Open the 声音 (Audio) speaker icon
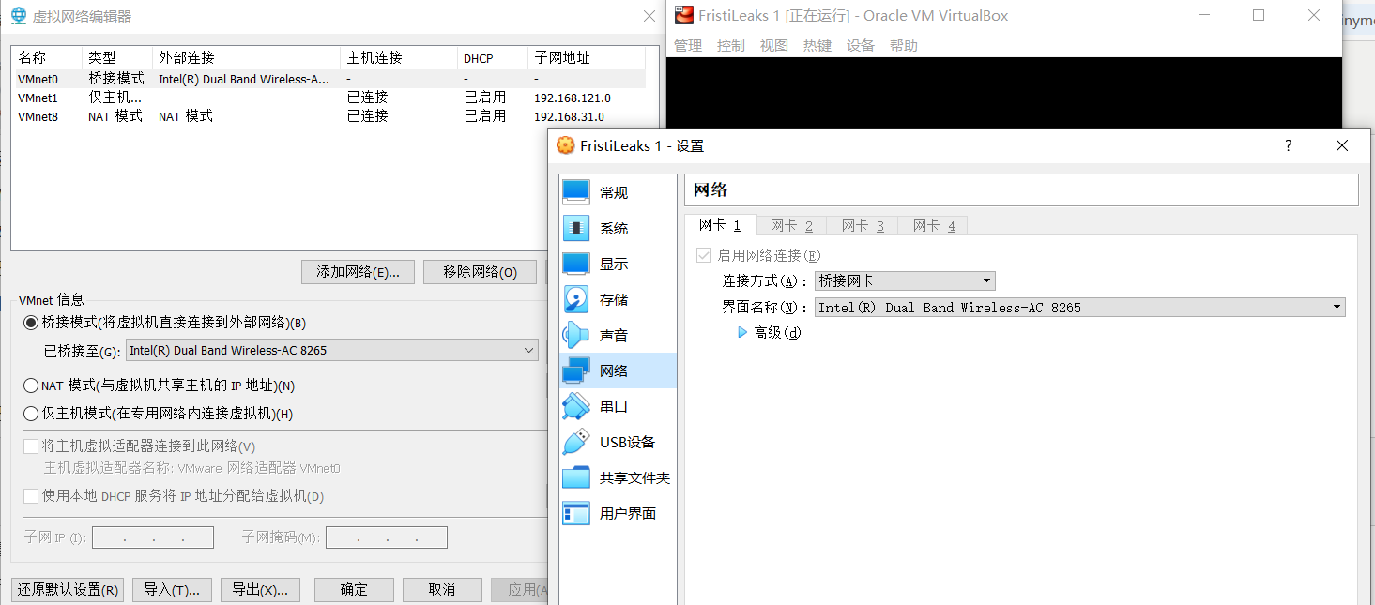This screenshot has height=605, width=1375. tap(575, 335)
